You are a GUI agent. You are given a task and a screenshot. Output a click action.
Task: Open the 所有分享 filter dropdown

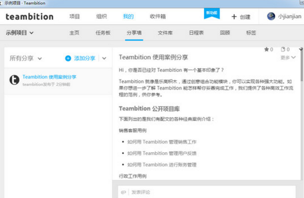pyautogui.click(x=25, y=58)
